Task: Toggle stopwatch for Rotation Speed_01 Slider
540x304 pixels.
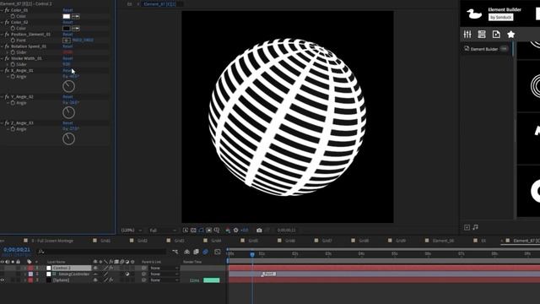Action: pyautogui.click(x=13, y=52)
